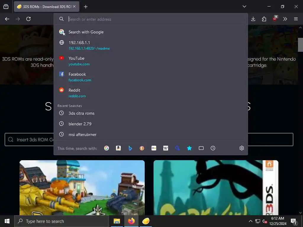Open File Explorer from the taskbar
Screen dimensions: 303x227
click(x=117, y=221)
